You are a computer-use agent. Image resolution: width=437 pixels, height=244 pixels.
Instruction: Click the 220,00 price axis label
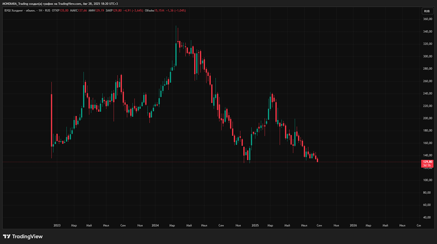click(x=427, y=106)
